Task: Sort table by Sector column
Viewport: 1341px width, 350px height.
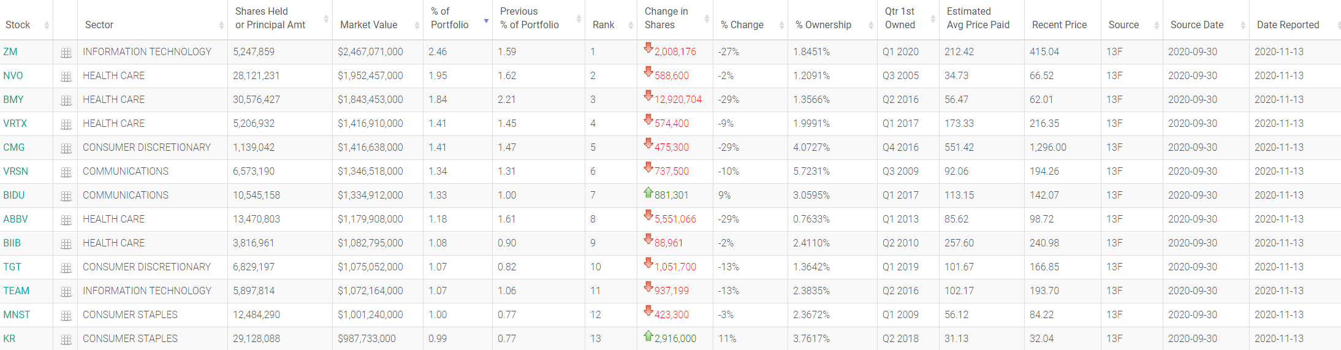Action: 99,25
